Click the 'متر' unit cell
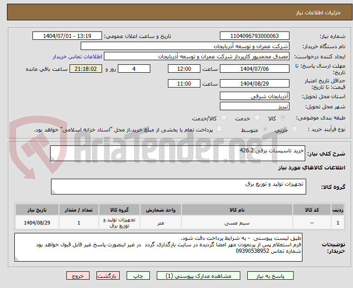Viewport: 353px width, 288px height. click(x=160, y=223)
